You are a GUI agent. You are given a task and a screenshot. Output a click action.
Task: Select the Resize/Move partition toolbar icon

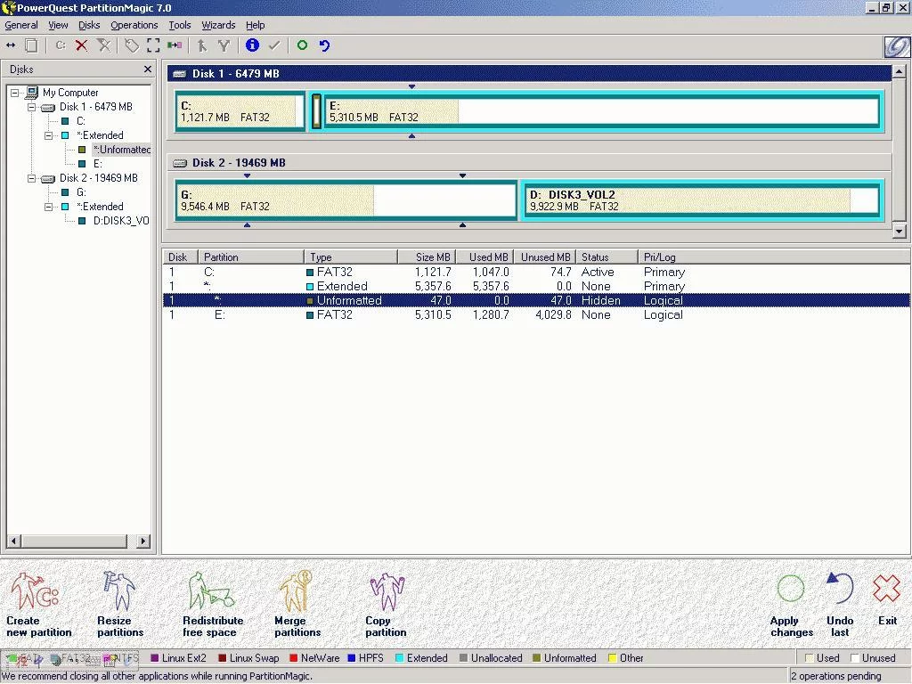(11, 45)
